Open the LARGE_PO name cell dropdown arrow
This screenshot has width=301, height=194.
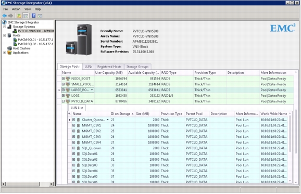(x=92, y=90)
